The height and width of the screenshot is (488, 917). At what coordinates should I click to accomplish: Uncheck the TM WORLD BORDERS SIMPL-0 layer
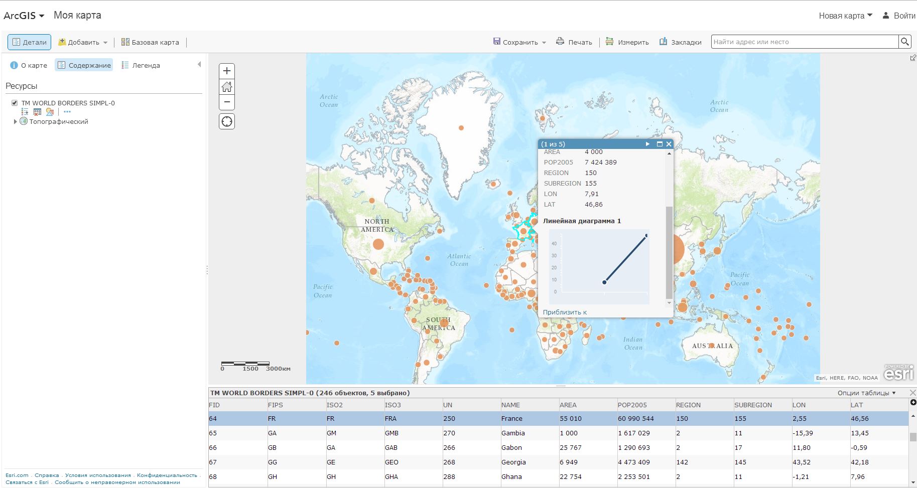tap(15, 103)
